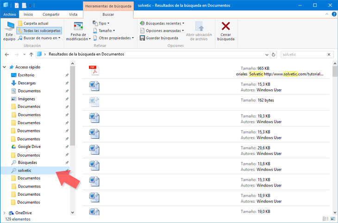
Task: Switch to details view icon in status bar
Action: tap(325, 219)
